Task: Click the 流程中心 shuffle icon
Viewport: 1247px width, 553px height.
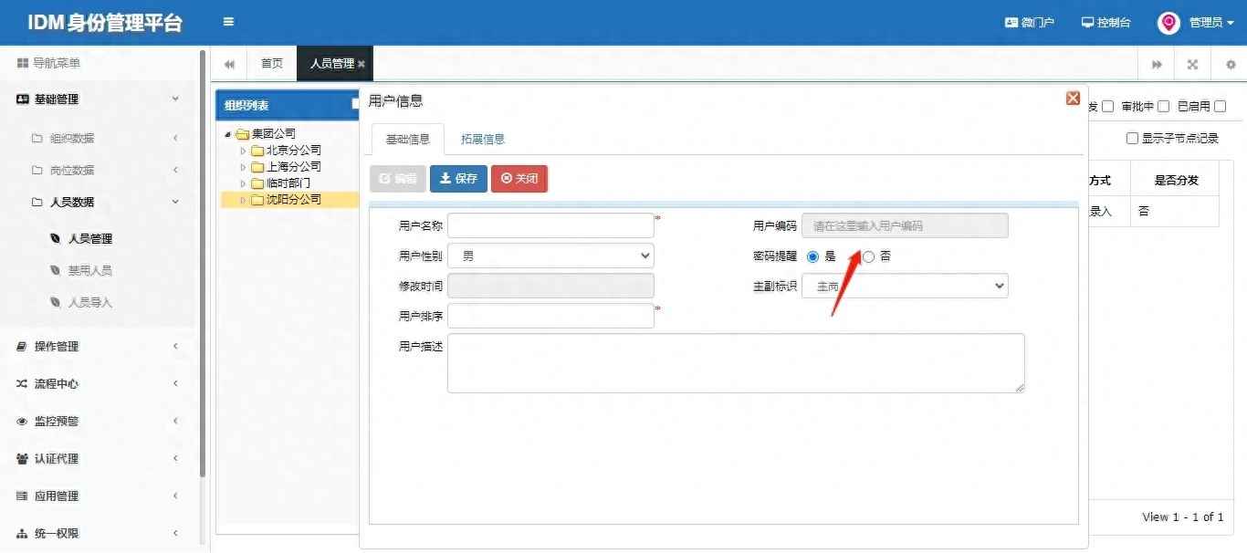Action: 23,384
